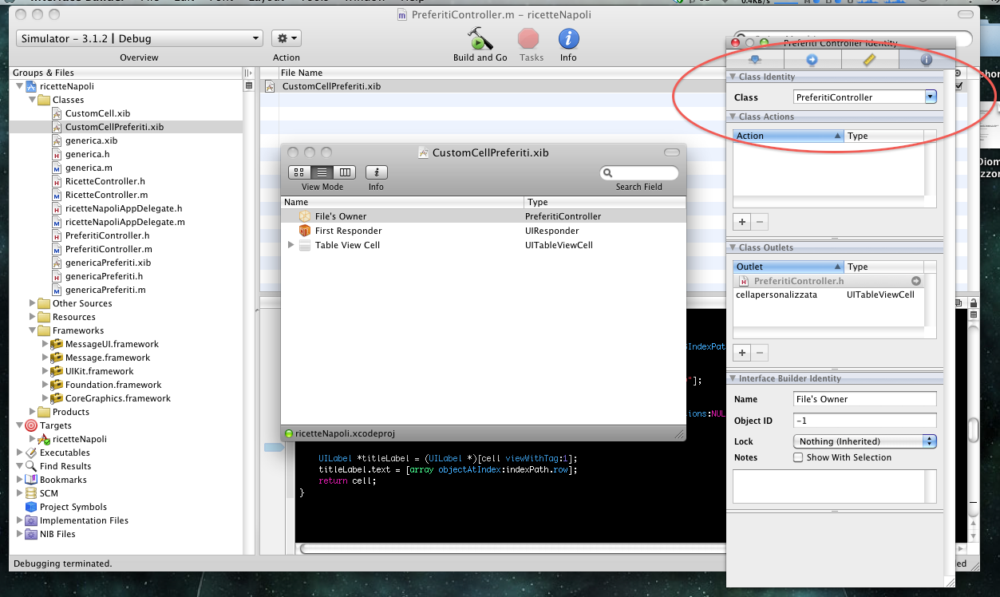Click the Build and Go hammer icon
Image resolution: width=1000 pixels, height=597 pixels.
coord(480,38)
